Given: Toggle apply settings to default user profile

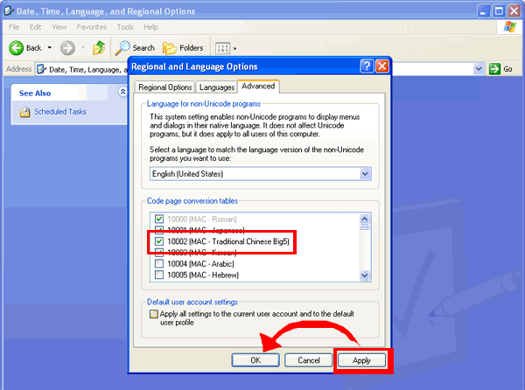Looking at the screenshot, I should (x=154, y=312).
